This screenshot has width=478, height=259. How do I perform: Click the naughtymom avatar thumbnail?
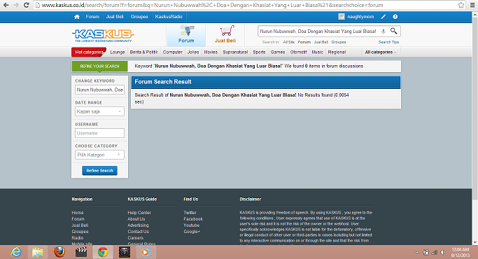click(342, 17)
